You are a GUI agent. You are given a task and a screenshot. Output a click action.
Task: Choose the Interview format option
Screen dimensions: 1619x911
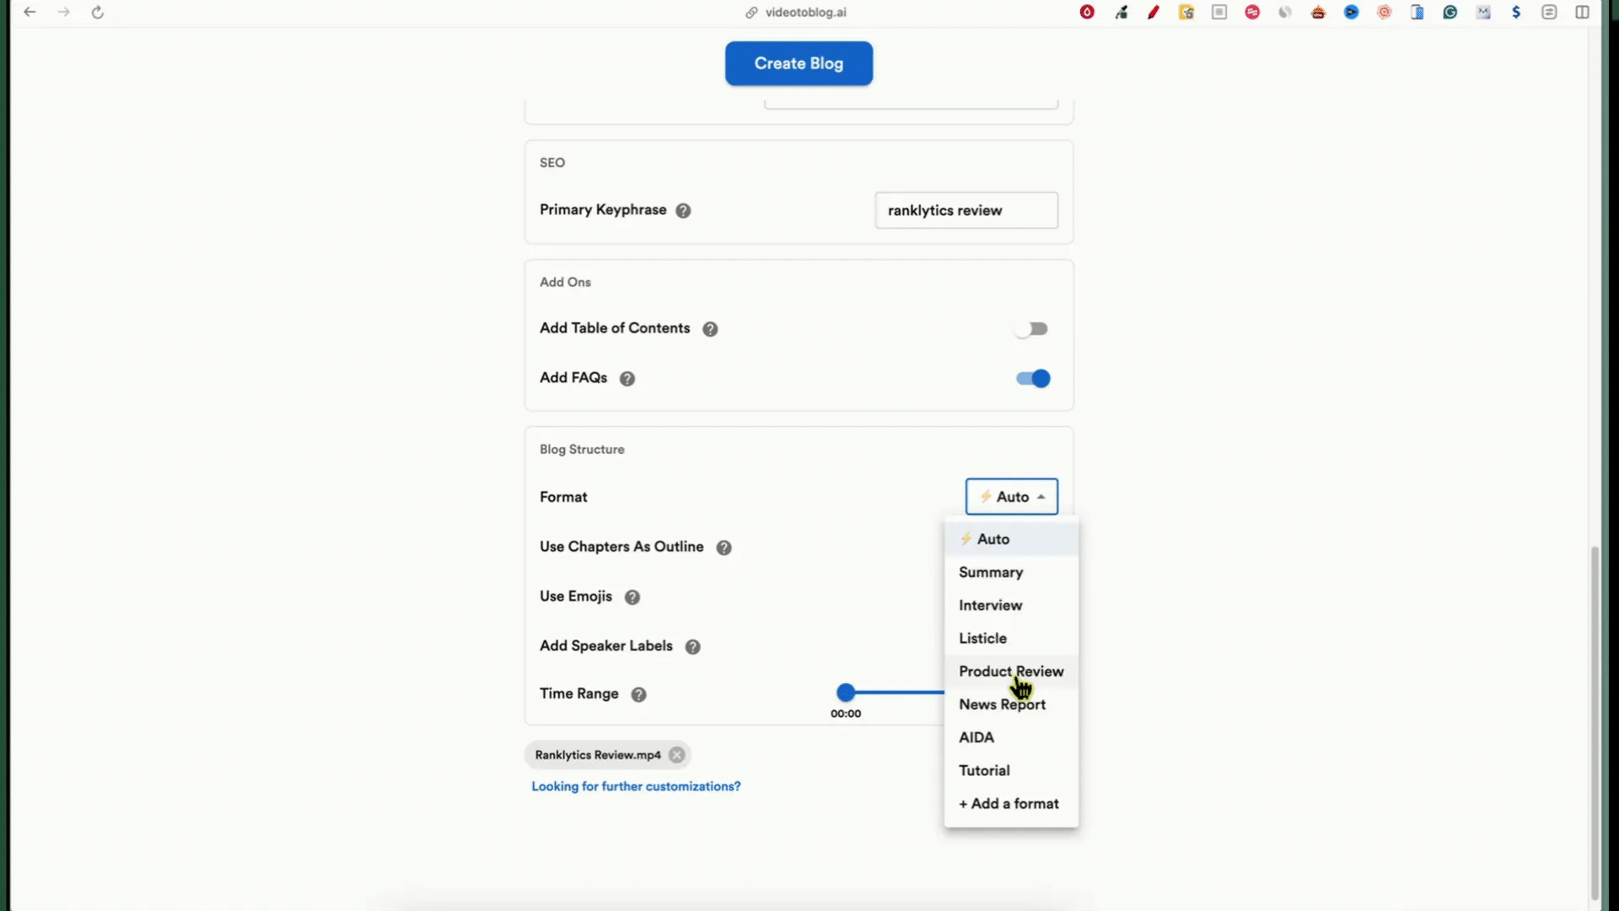point(1011,605)
